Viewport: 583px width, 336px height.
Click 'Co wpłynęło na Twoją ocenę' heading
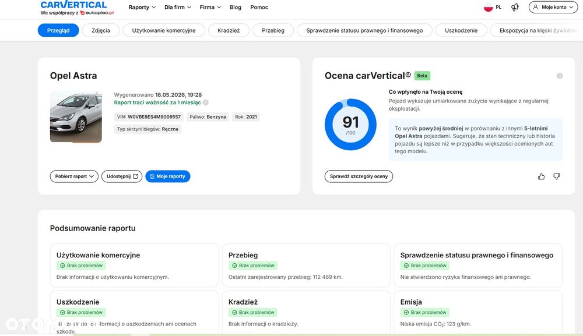[426, 91]
